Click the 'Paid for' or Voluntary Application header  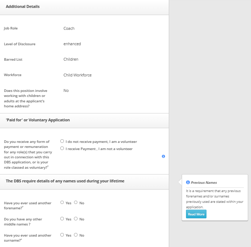[38, 120]
